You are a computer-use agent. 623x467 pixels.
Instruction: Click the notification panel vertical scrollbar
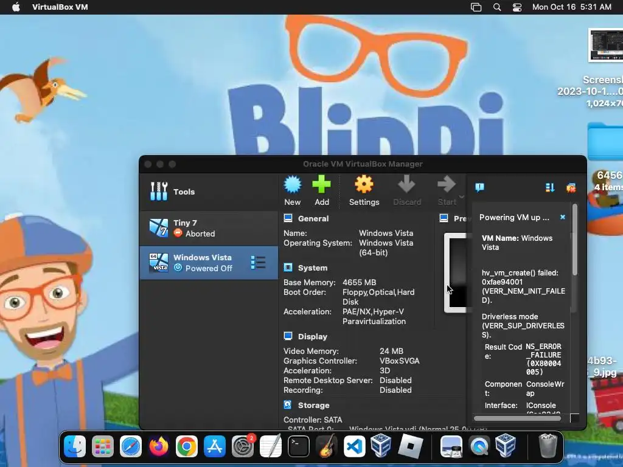[574, 240]
